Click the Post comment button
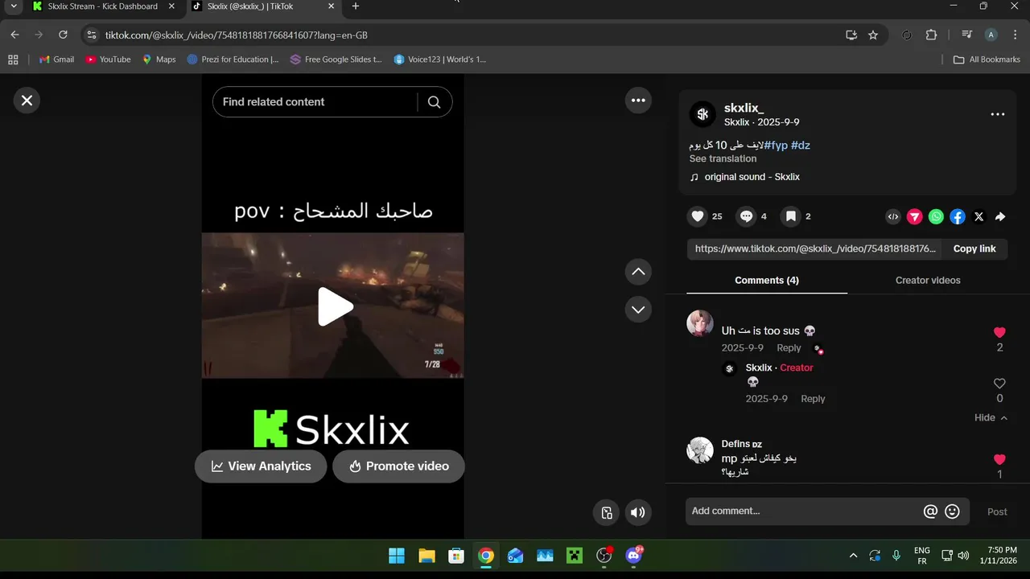1030x579 pixels. pyautogui.click(x=997, y=511)
